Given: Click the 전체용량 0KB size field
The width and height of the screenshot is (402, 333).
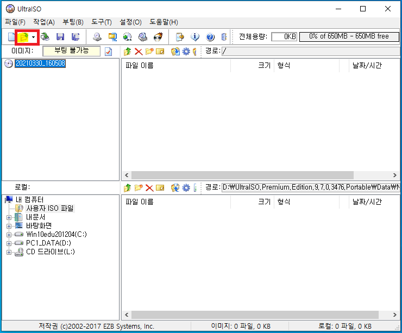Looking at the screenshot, I should (284, 36).
